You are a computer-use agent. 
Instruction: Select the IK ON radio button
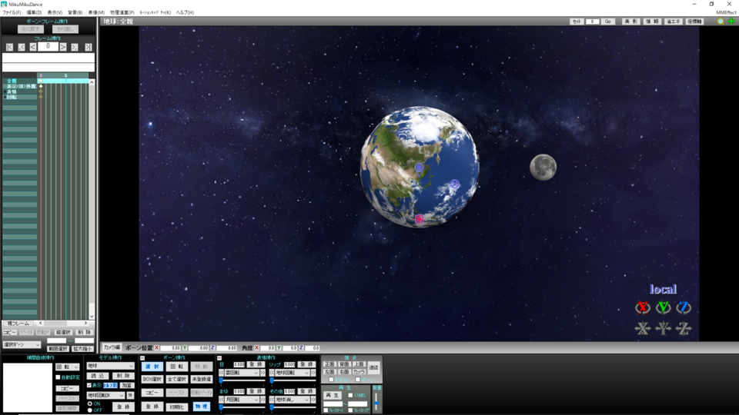coord(90,403)
